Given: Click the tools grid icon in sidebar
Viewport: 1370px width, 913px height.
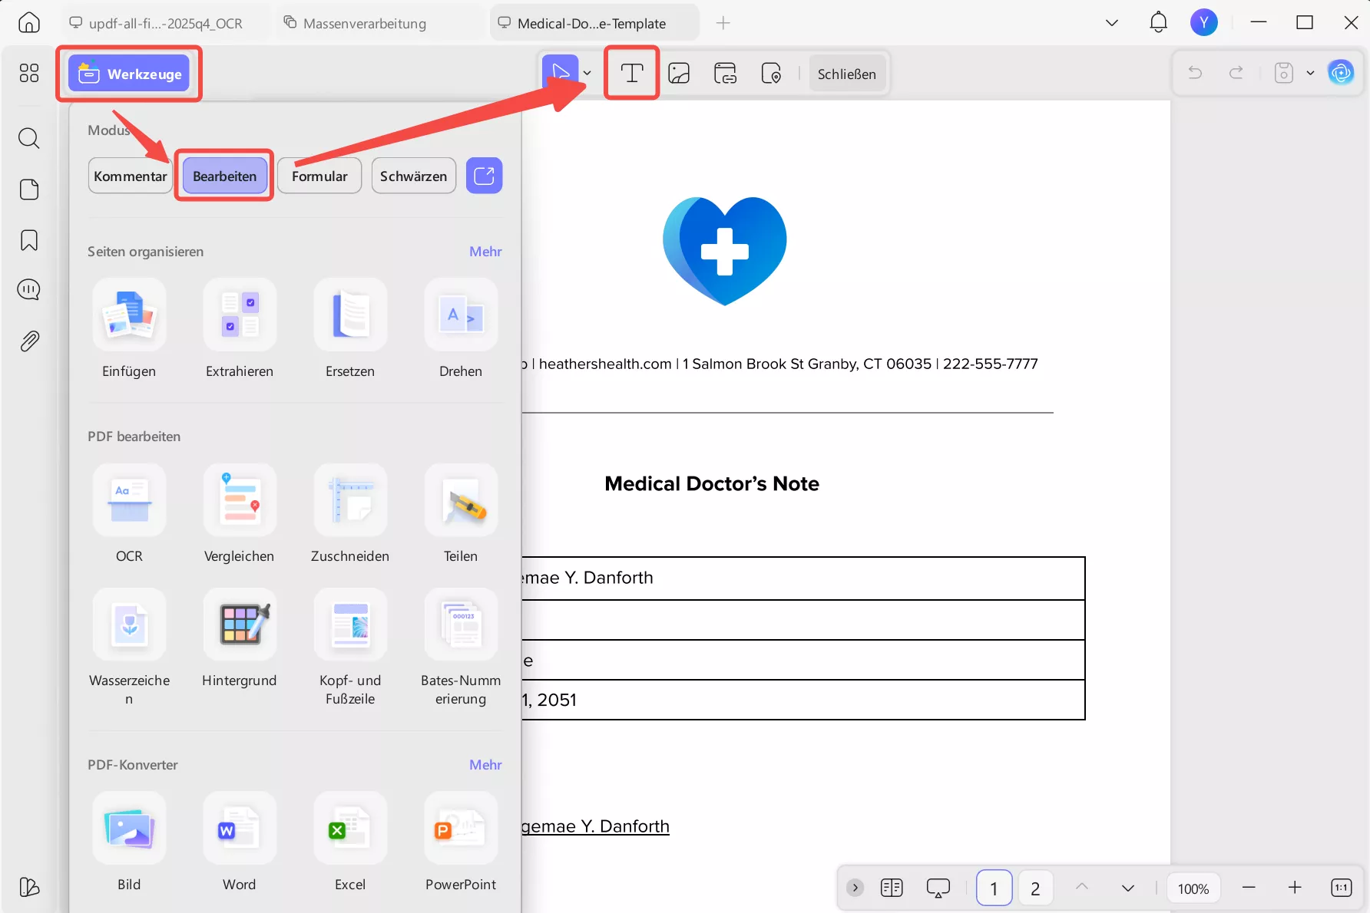Looking at the screenshot, I should point(29,73).
